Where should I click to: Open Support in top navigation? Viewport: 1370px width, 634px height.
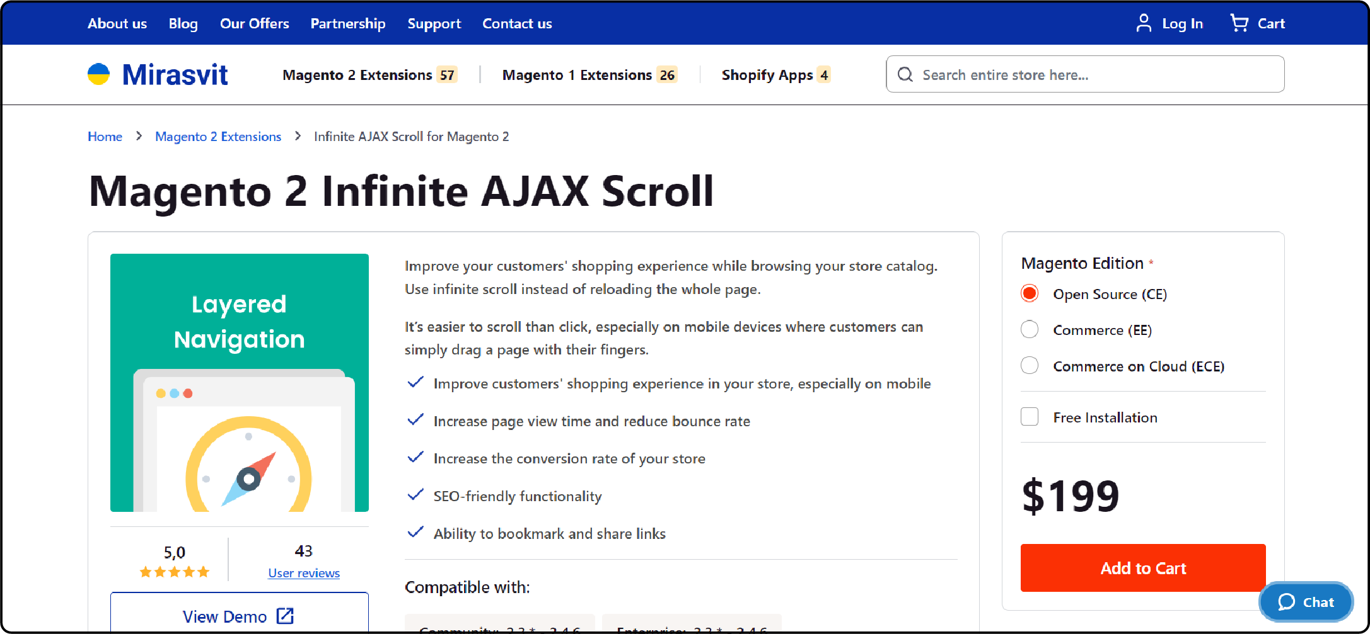point(434,23)
